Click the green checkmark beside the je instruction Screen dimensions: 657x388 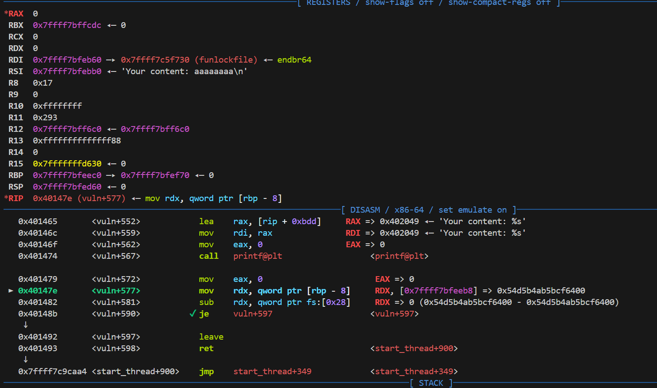pyautogui.click(x=192, y=313)
